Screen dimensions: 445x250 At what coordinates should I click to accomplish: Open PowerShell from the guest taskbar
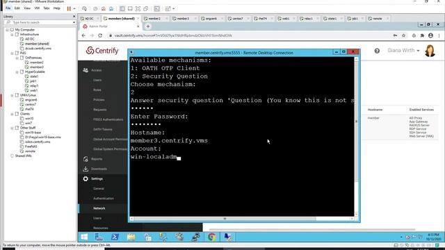pos(115,237)
